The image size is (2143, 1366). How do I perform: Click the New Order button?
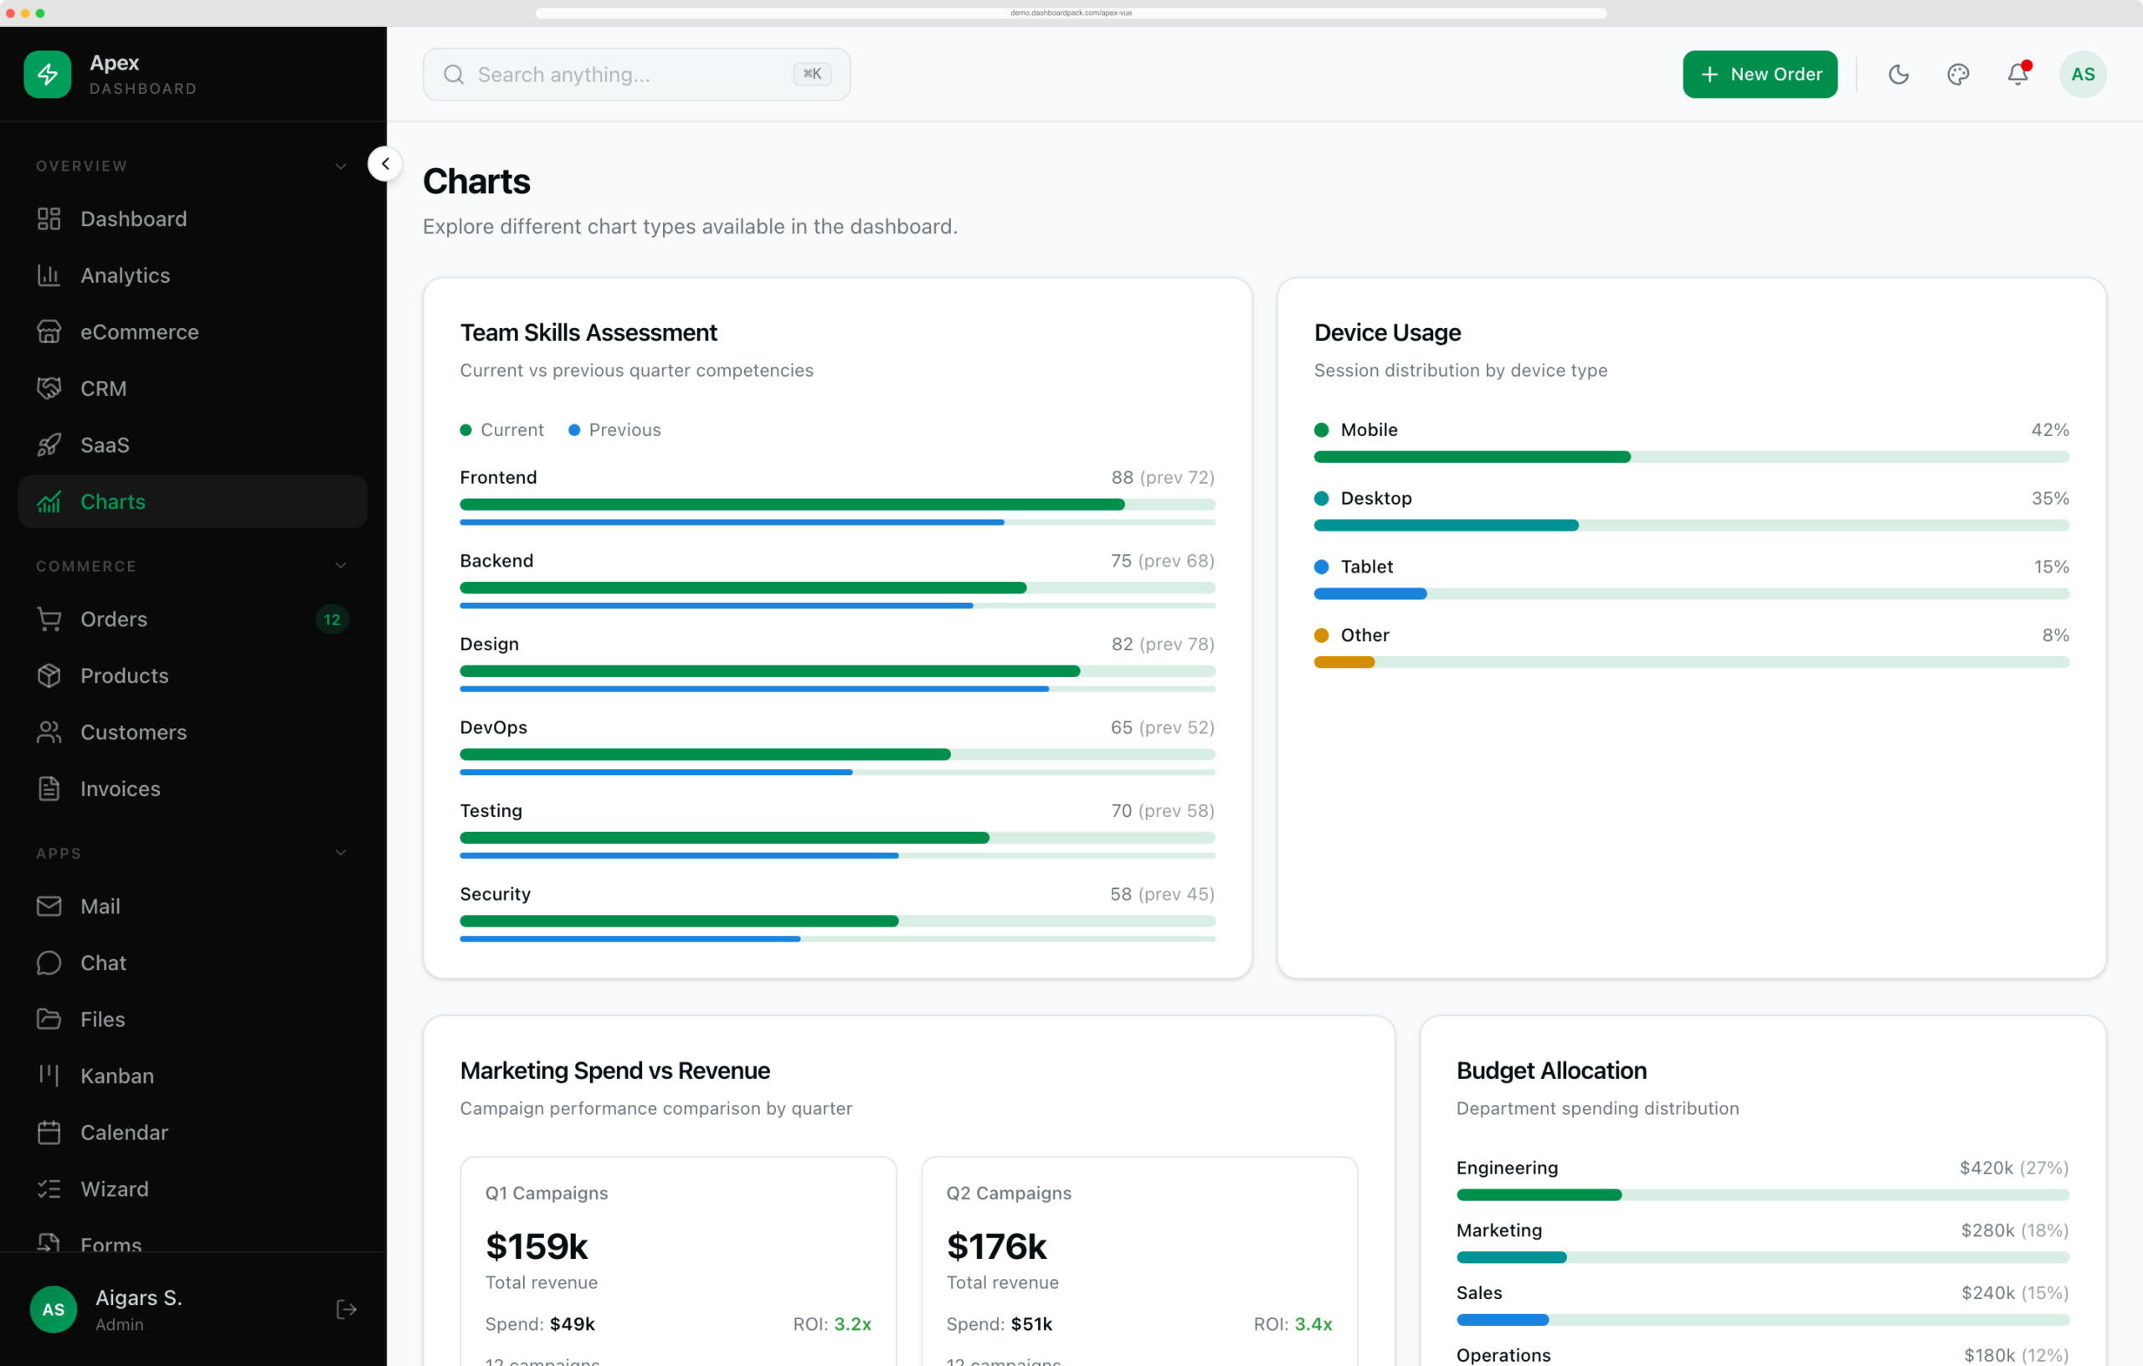pyautogui.click(x=1760, y=74)
